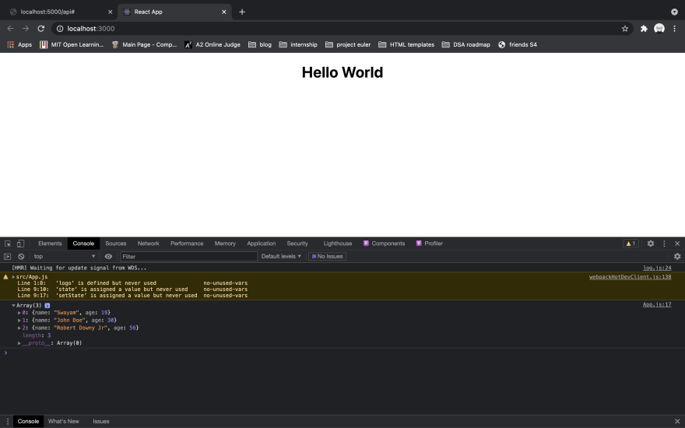Open DevTools settings gear
This screenshot has height=428, width=685.
pos(651,244)
